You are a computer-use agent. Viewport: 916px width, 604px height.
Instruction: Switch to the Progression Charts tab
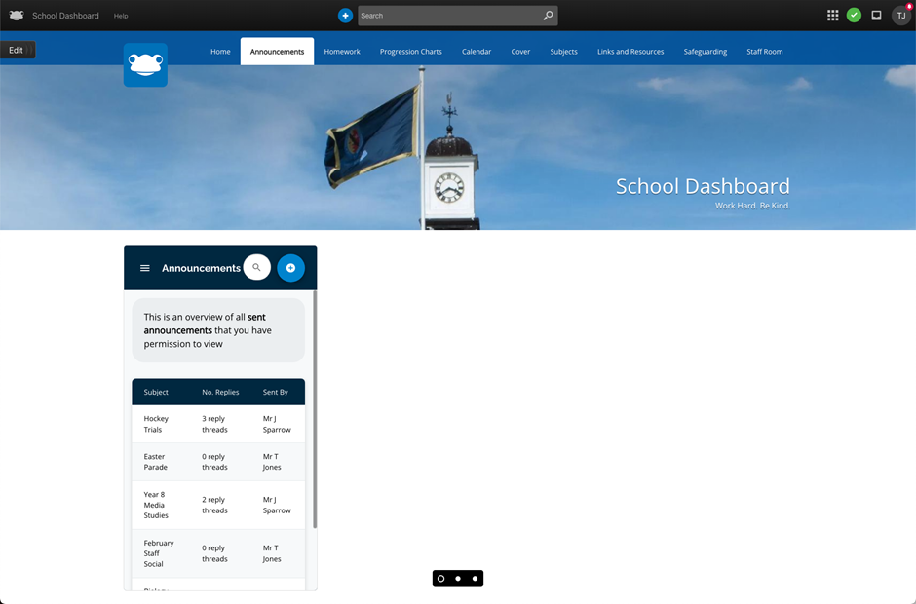(410, 52)
